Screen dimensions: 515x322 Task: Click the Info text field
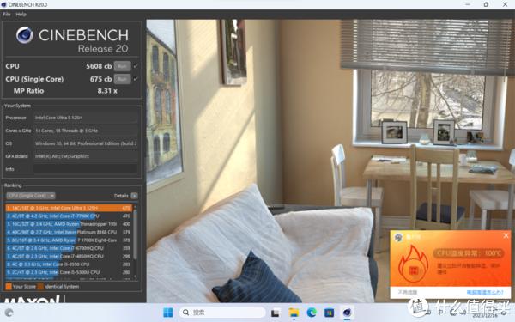(85, 169)
